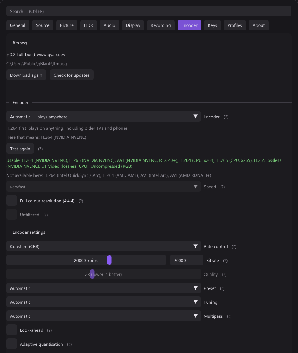Select the HDR tab
Viewport: 298px width, 353px height.
[89, 25]
